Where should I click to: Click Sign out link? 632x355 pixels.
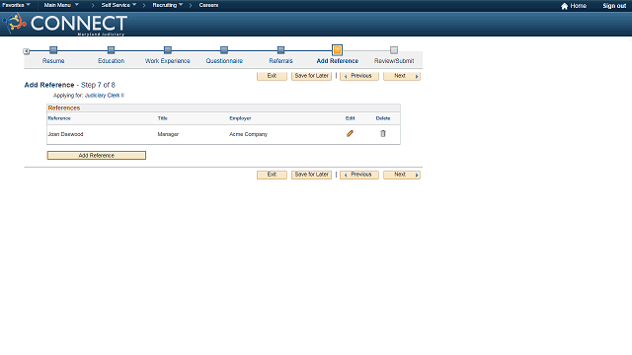(x=614, y=6)
